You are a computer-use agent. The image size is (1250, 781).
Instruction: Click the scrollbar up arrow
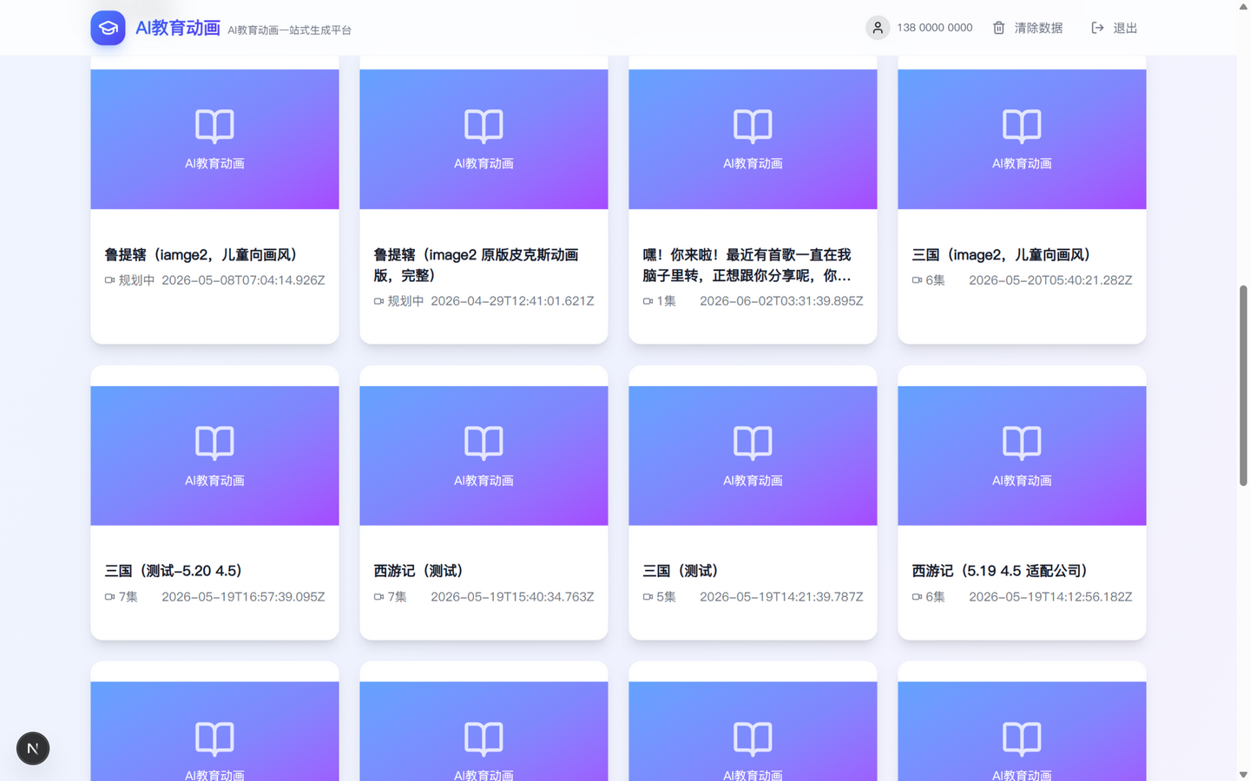pos(1243,6)
